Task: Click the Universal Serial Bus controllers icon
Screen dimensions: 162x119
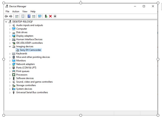Action: [14, 92]
